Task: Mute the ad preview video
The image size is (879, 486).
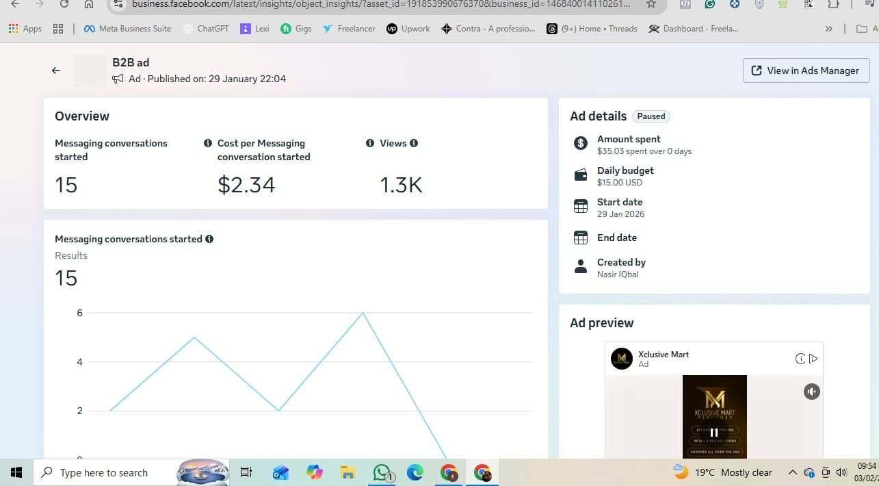Action: [811, 392]
